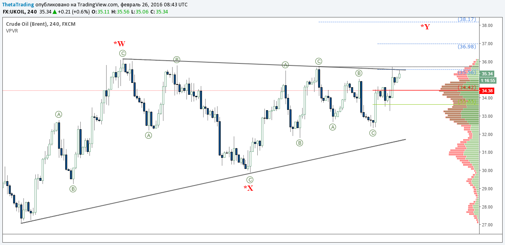
Task: Click the 31.00 price axis label
Action: [x=487, y=153]
